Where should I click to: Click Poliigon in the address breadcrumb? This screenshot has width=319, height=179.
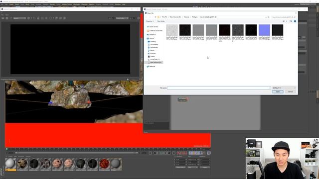[x=195, y=17]
